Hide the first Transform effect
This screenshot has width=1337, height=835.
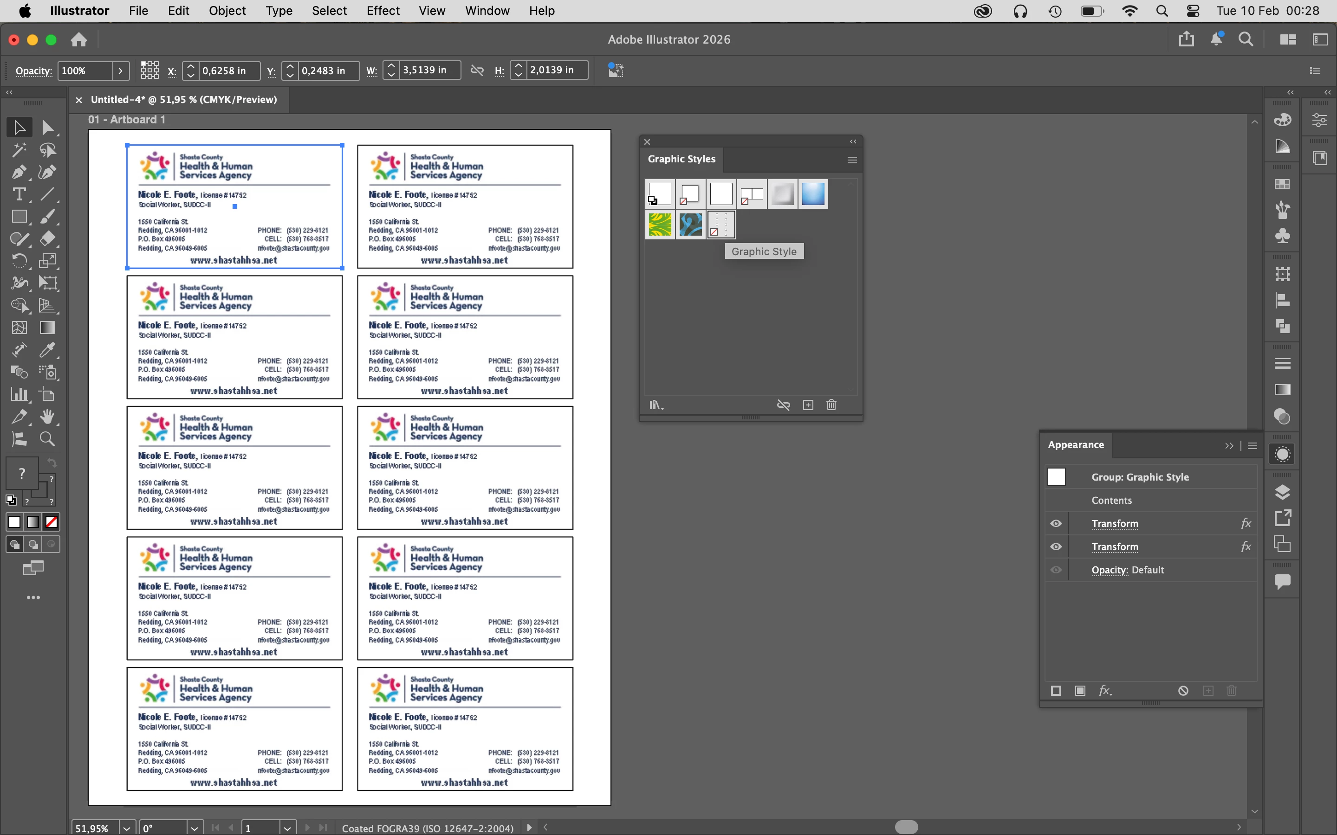click(x=1056, y=524)
